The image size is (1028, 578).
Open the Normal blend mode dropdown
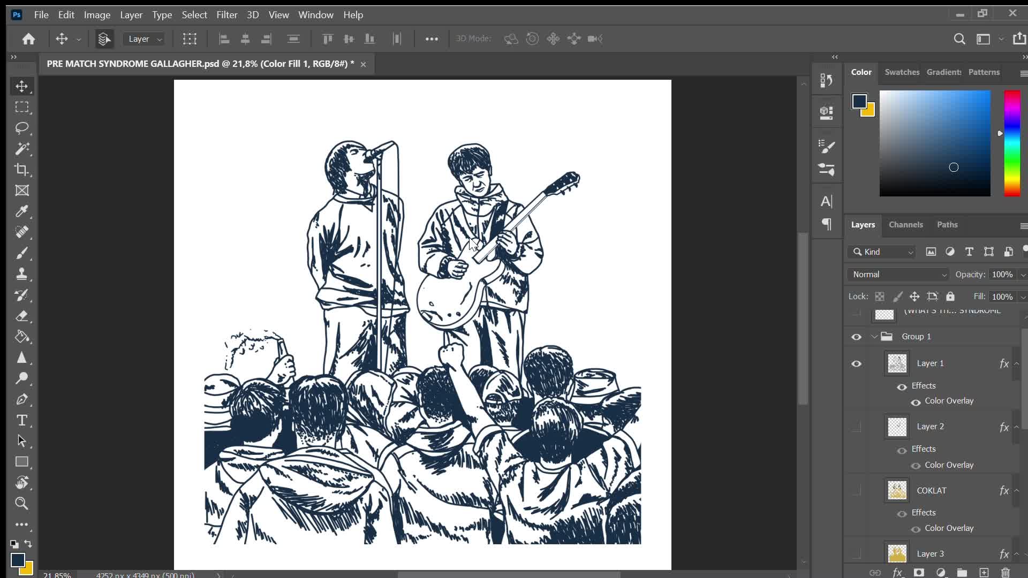[898, 275]
